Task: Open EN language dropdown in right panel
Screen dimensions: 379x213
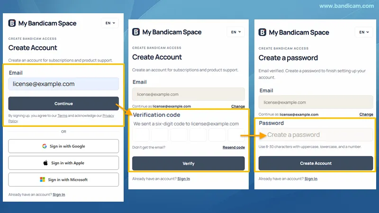Action: [364, 32]
